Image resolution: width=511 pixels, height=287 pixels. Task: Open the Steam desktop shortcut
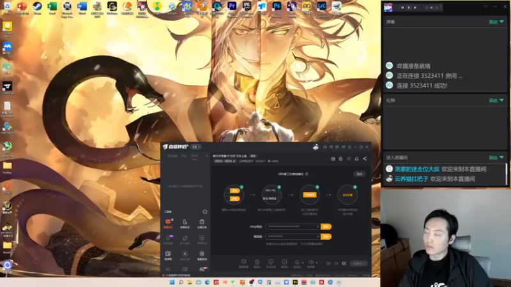37,7
